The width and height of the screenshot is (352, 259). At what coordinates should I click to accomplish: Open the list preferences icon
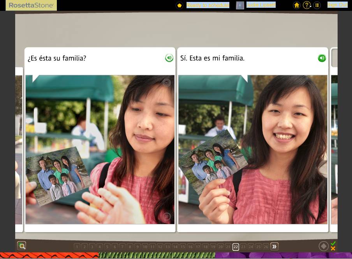click(317, 5)
